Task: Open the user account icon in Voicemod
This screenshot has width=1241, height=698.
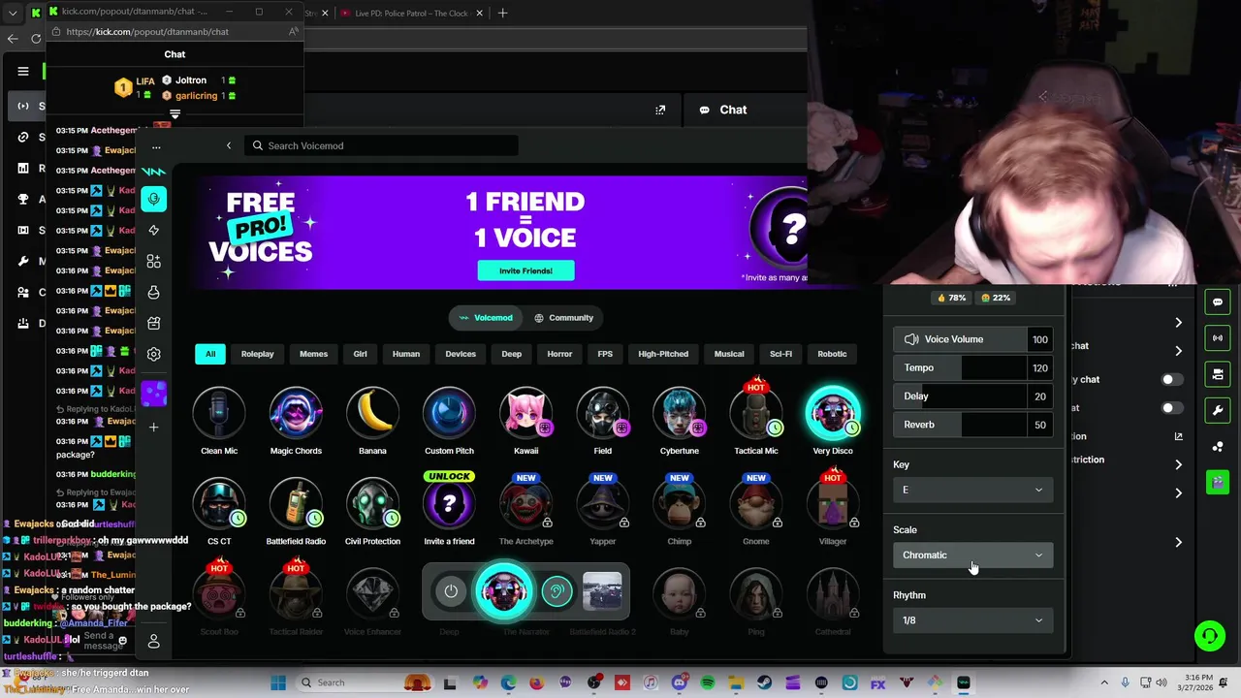Action: pyautogui.click(x=153, y=642)
